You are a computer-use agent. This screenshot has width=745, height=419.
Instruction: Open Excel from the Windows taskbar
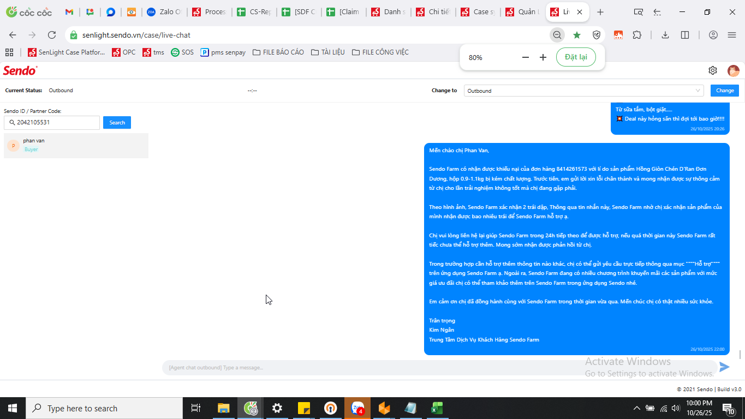pyautogui.click(x=436, y=408)
